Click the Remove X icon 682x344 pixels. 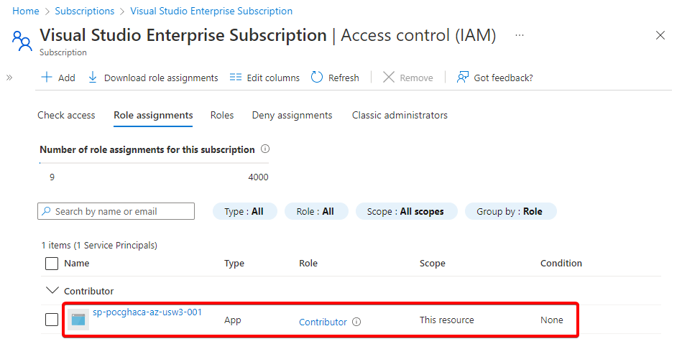click(388, 78)
